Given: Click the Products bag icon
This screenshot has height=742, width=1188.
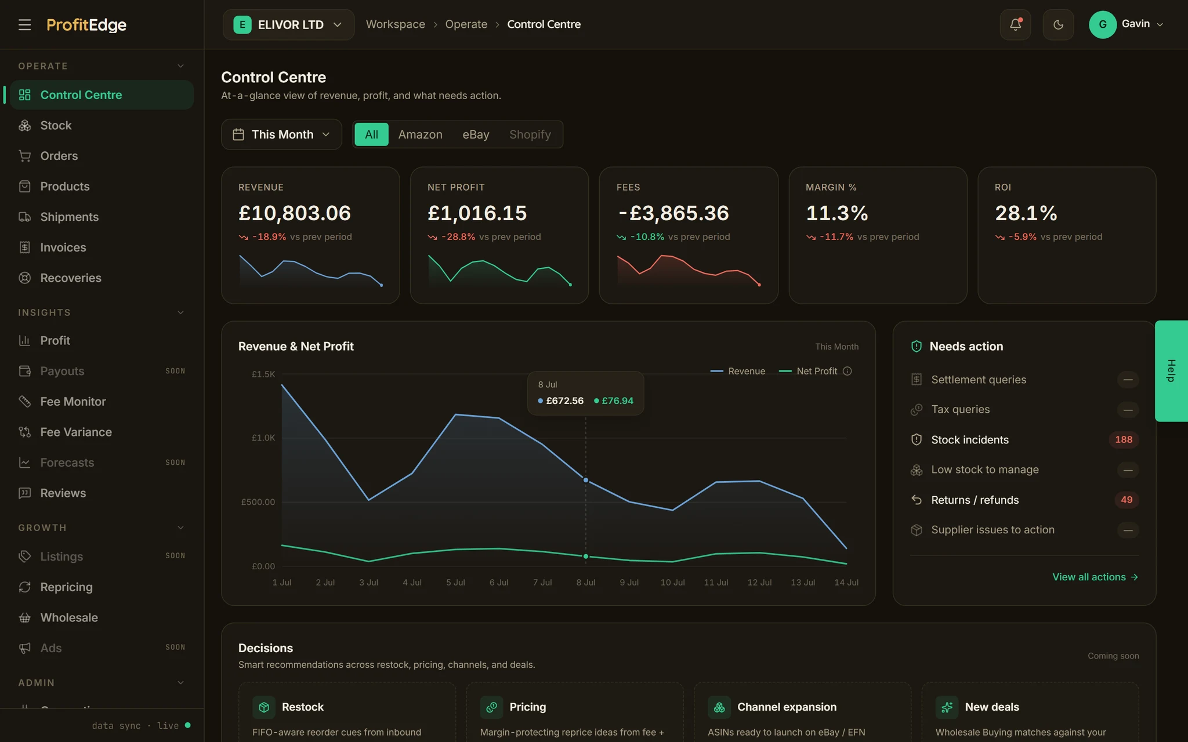Looking at the screenshot, I should click(24, 186).
